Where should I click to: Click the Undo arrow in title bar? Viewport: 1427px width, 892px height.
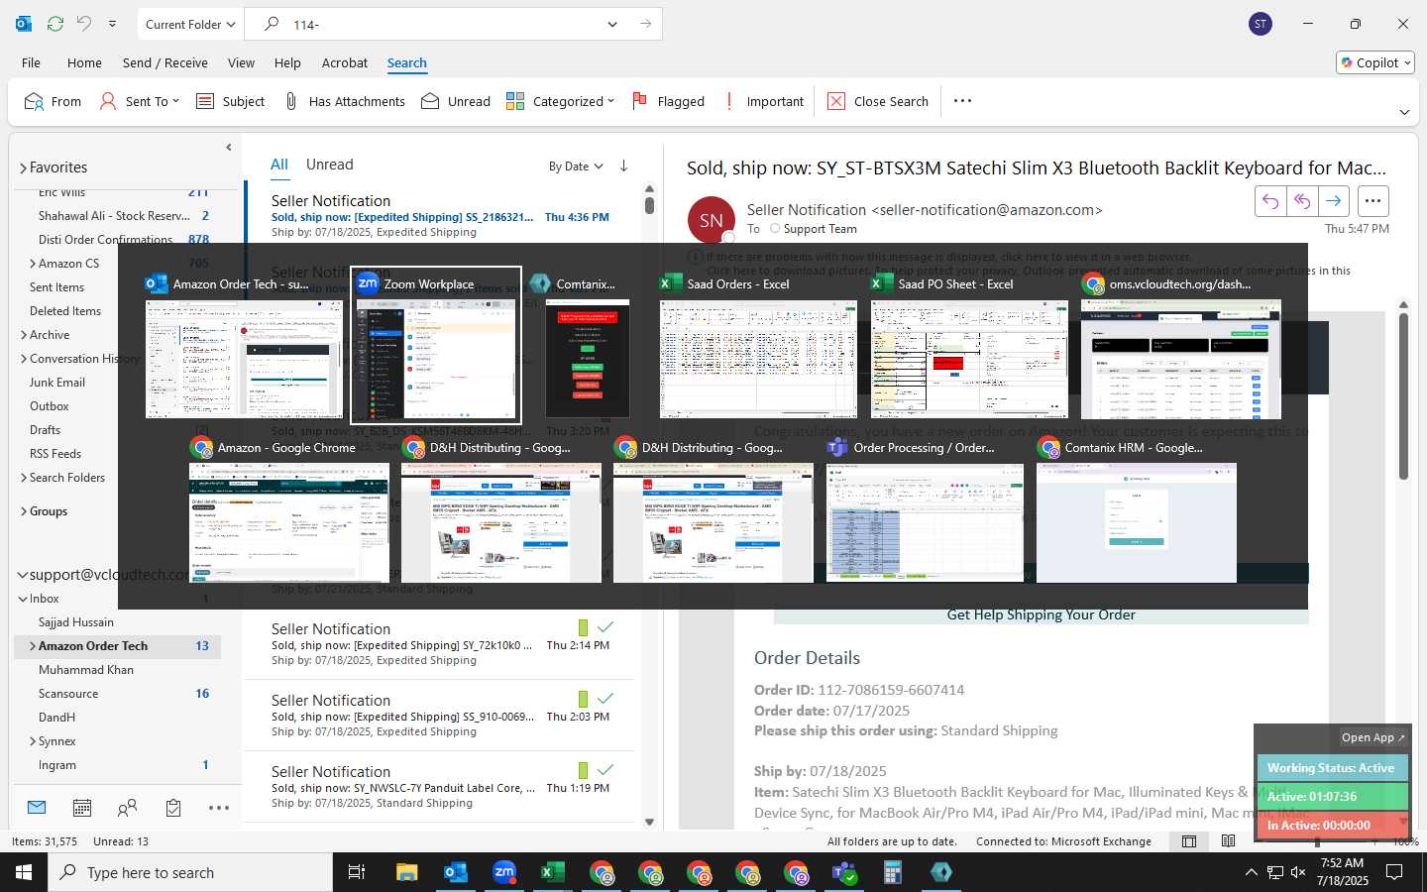pos(84,24)
